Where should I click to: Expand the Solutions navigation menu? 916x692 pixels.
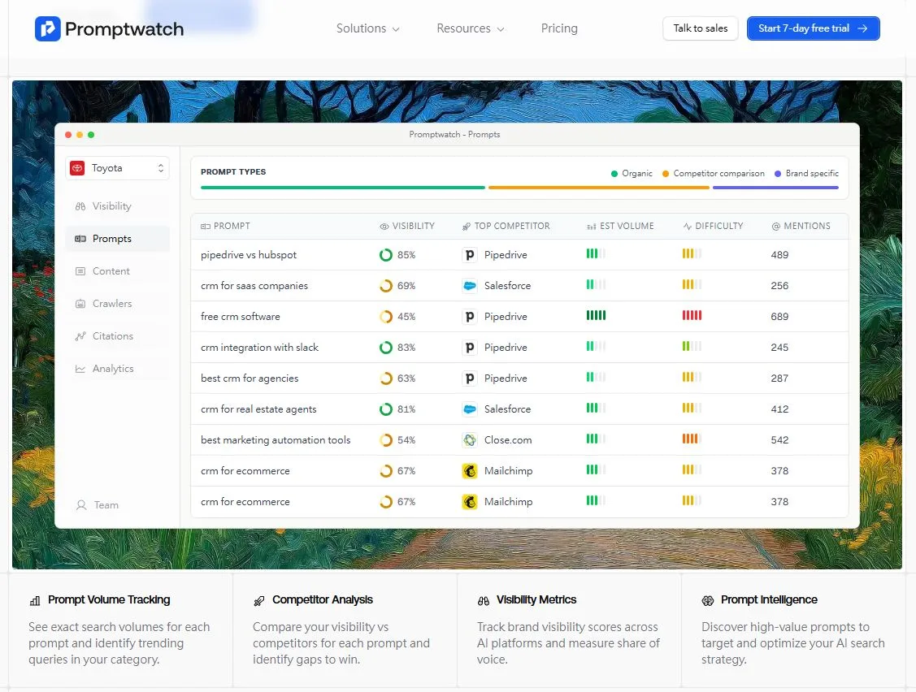368,28
